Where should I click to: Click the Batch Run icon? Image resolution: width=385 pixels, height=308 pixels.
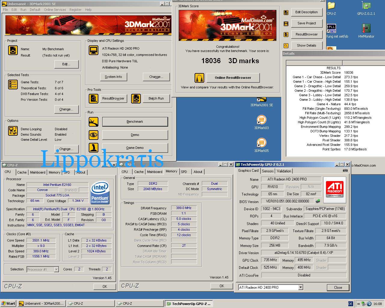136,98
